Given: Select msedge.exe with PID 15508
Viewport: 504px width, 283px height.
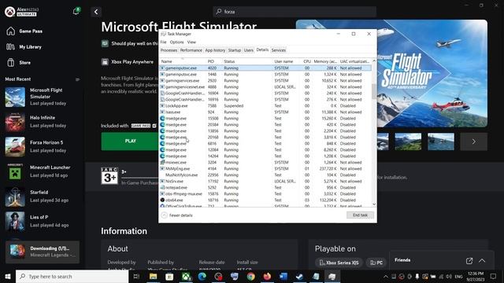Looking at the screenshot, I should 265,119.
